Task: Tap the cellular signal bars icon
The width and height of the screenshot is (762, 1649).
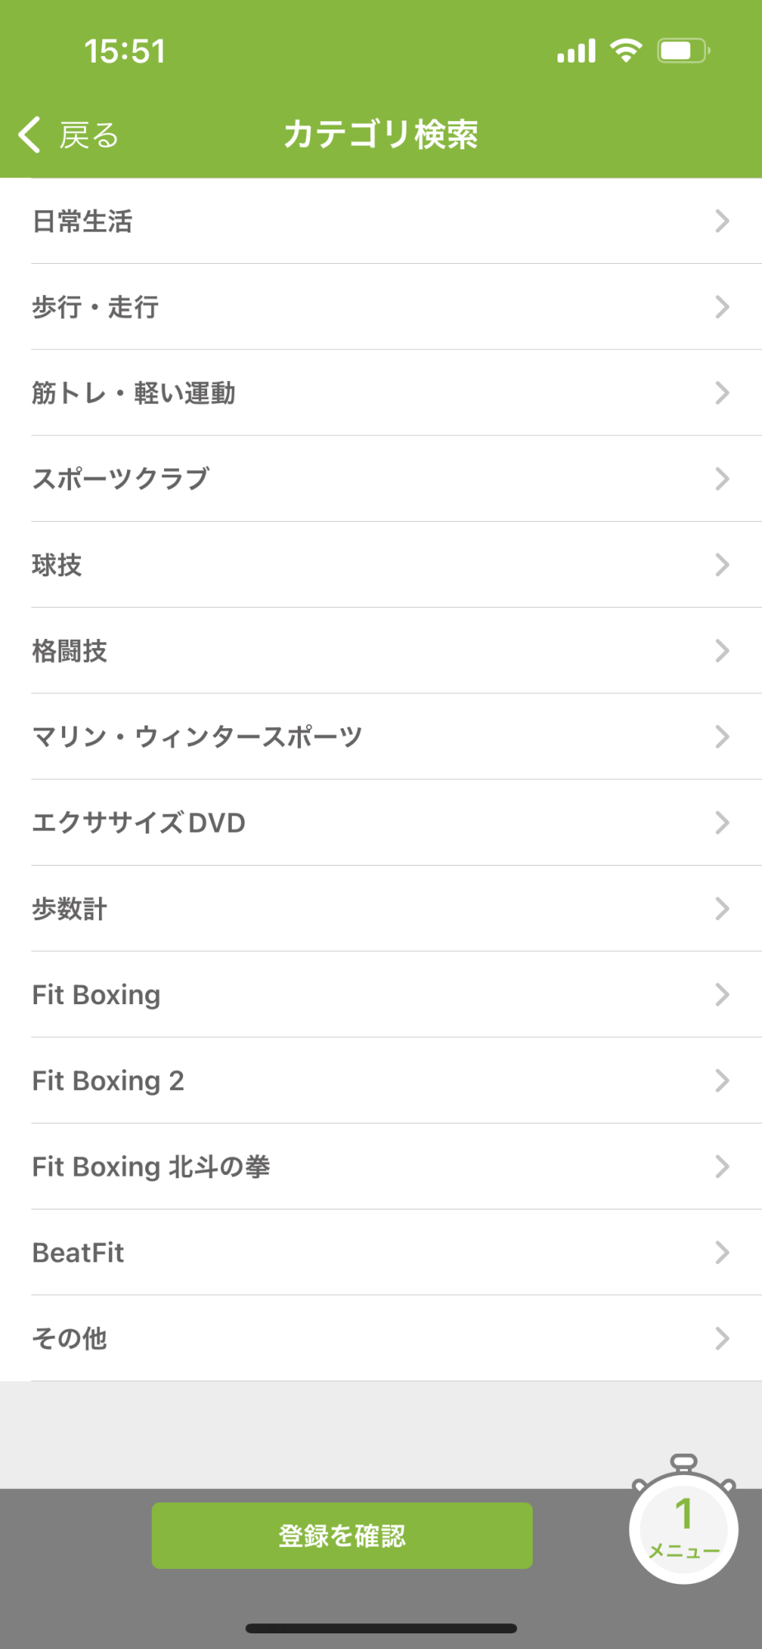Action: click(x=576, y=51)
